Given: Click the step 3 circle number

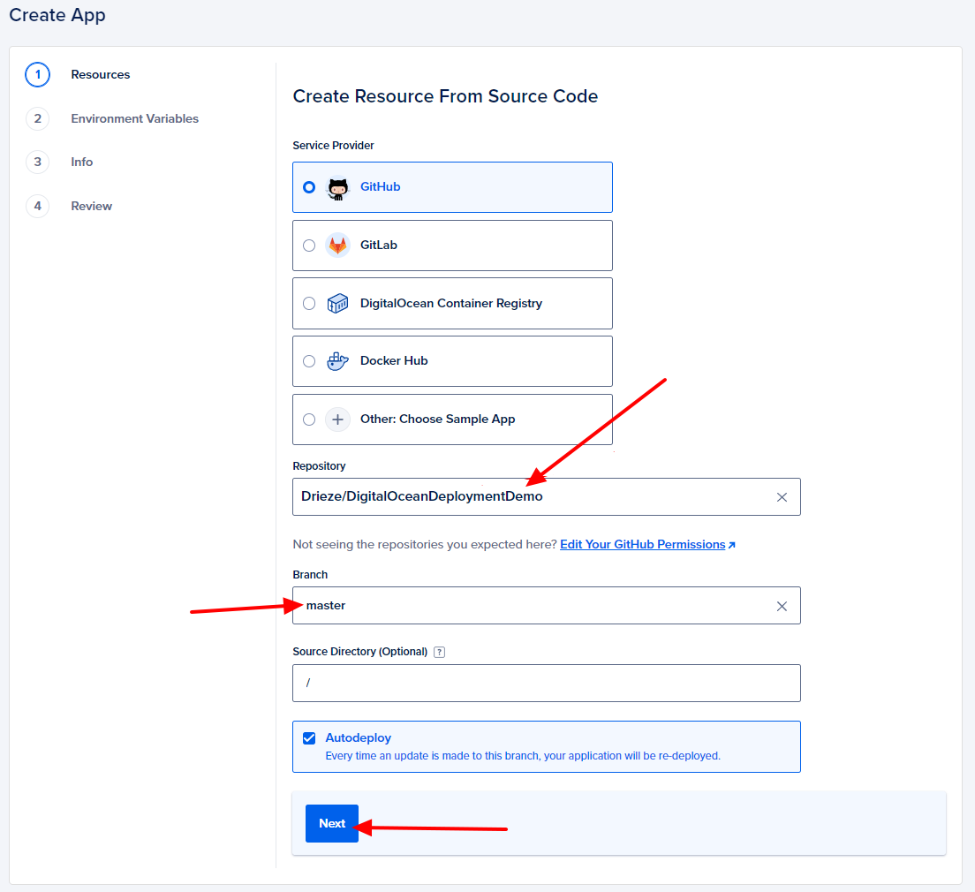Looking at the screenshot, I should 37,163.
